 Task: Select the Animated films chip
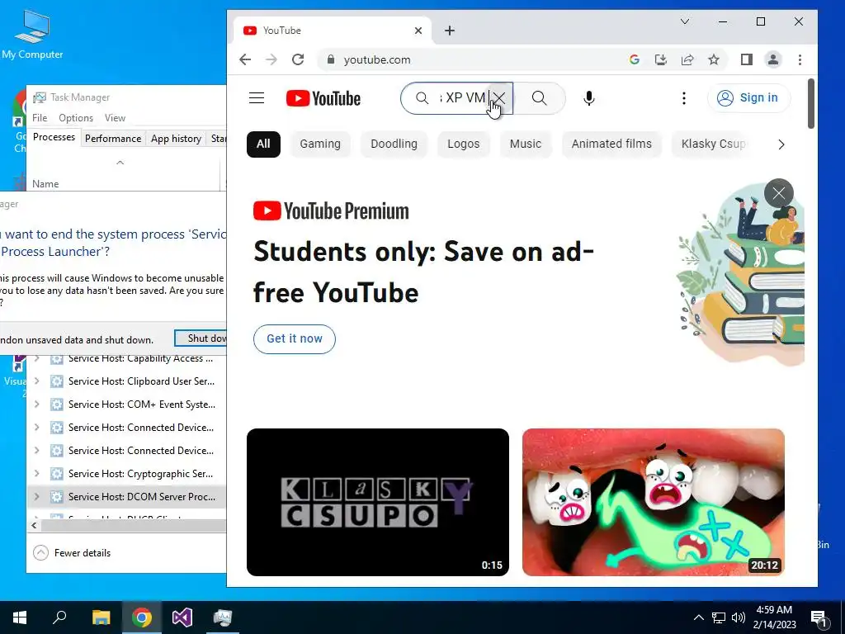611,144
